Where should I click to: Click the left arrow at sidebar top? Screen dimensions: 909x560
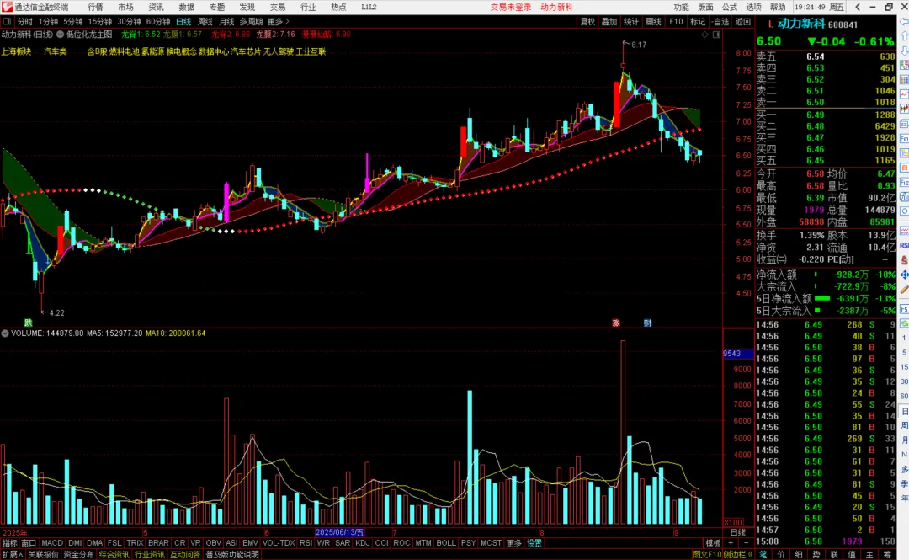click(904, 21)
